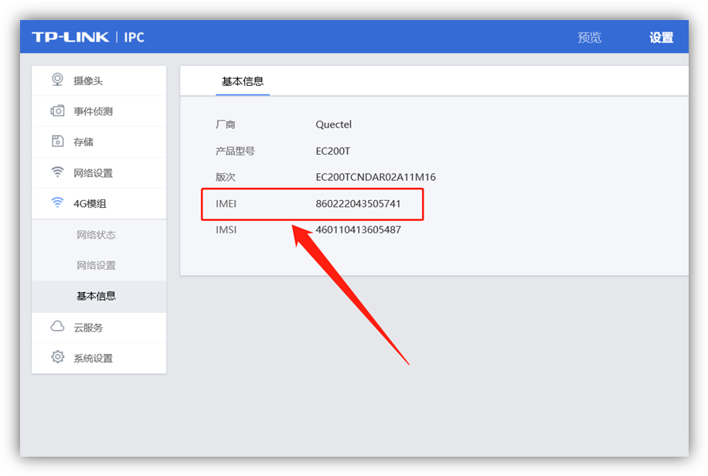Click the 版次 field label

(x=226, y=177)
